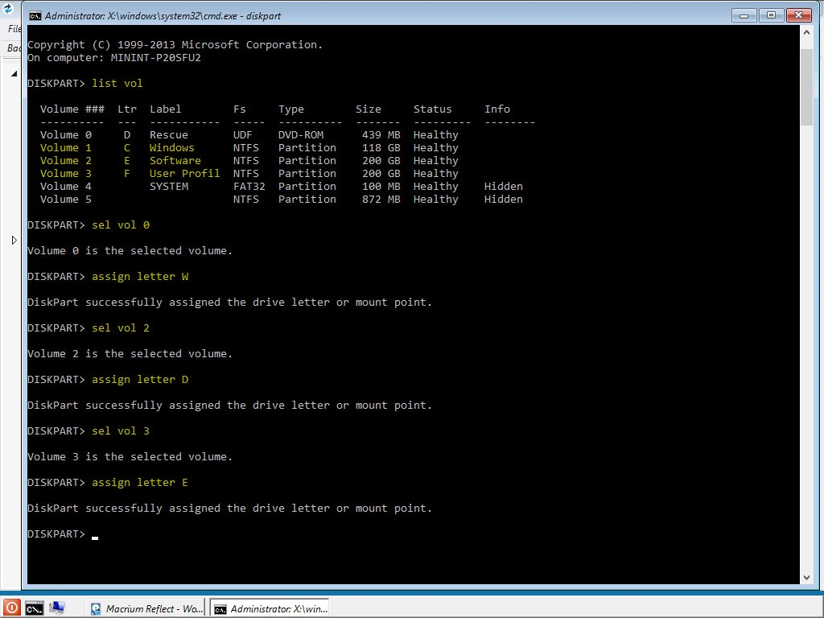Click Macrium Reflect logo icon behind cmd window

click(x=7, y=8)
